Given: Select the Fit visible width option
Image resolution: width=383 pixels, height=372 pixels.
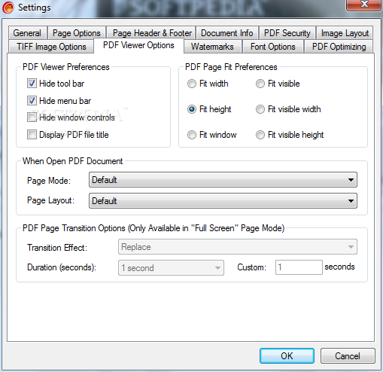Looking at the screenshot, I should pos(260,109).
